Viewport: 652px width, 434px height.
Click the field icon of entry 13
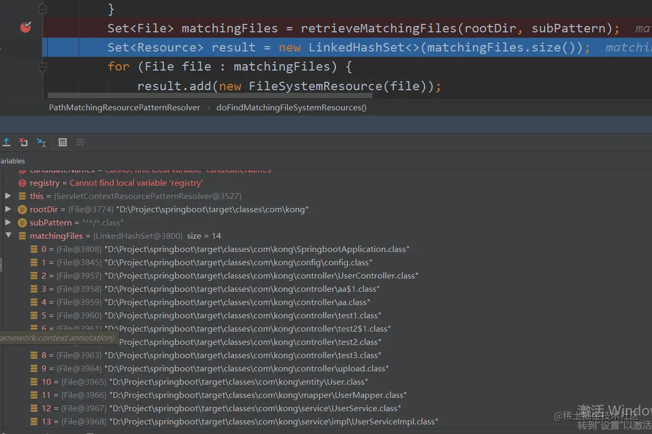coord(35,422)
